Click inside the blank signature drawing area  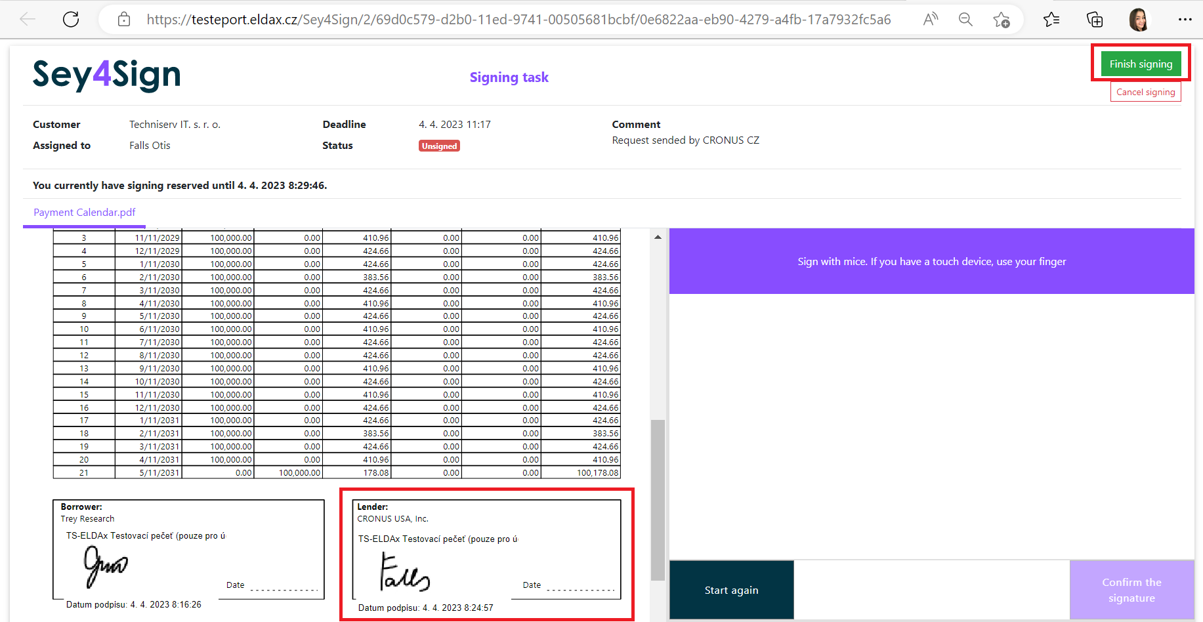931,426
